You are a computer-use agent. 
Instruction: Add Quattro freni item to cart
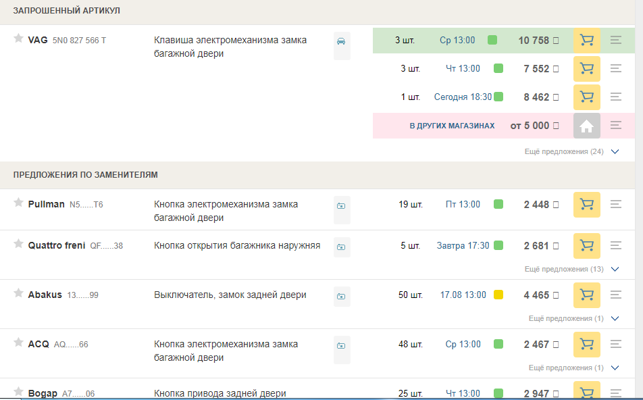pyautogui.click(x=586, y=246)
